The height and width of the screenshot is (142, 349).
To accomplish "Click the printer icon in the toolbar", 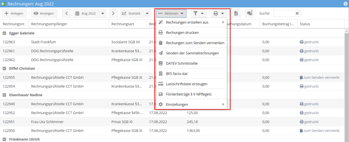I will 216,13.
